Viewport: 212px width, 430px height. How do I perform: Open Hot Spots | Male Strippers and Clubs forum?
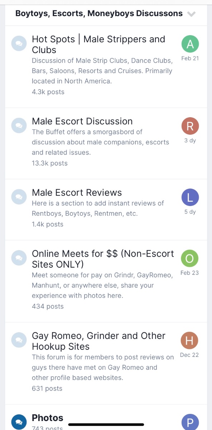tap(98, 44)
